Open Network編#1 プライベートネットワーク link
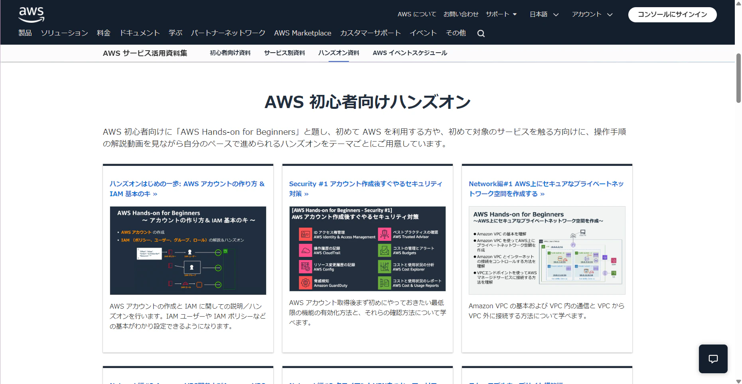 point(546,189)
